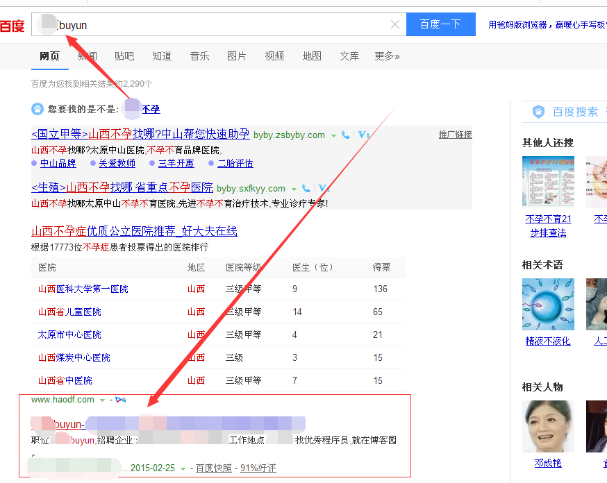This screenshot has width=607, height=483.
Task: Click the phone icon beside byby.zsbyby.com
Action: tap(346, 135)
